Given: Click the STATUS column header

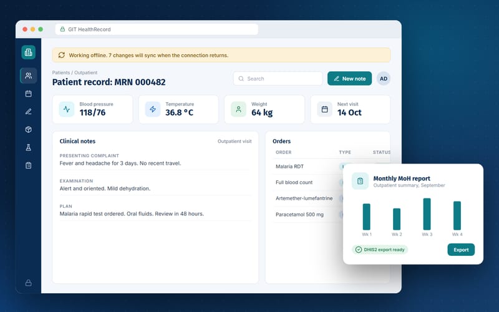Looking at the screenshot, I should (x=382, y=152).
